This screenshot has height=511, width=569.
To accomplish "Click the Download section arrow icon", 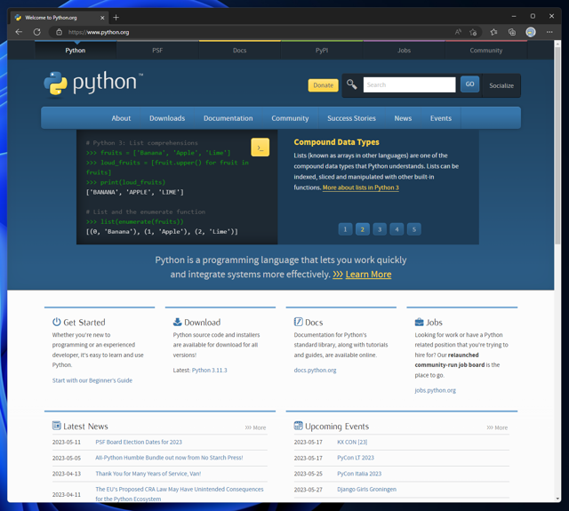I will click(177, 322).
